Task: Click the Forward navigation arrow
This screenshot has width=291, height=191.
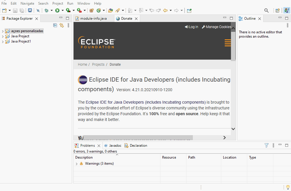Action: pos(176,11)
